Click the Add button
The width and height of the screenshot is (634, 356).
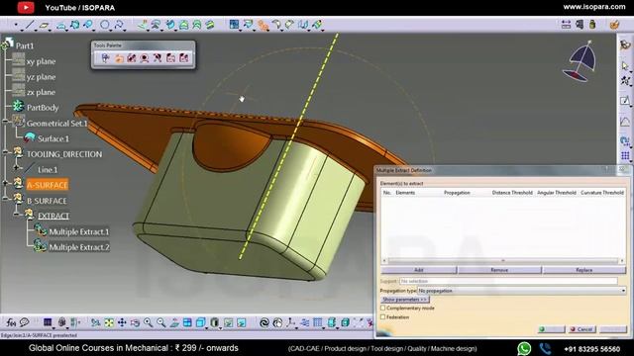(x=418, y=270)
